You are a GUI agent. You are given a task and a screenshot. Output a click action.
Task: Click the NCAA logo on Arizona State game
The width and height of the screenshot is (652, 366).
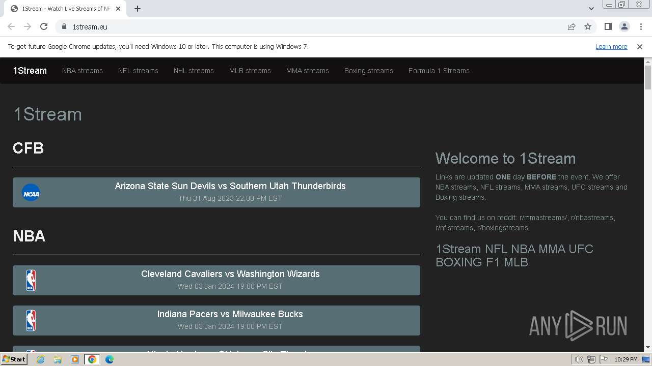[31, 193]
